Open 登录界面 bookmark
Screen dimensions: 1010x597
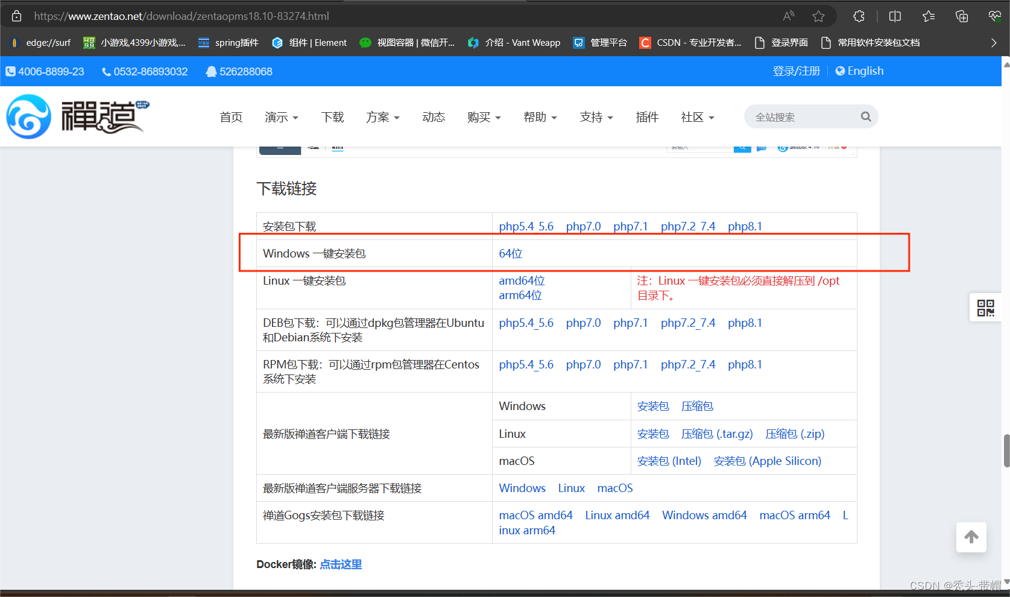pos(781,43)
